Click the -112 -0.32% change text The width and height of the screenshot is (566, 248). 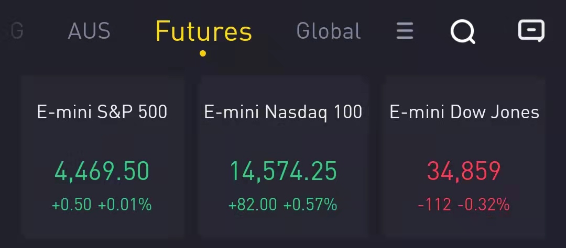pos(464,205)
